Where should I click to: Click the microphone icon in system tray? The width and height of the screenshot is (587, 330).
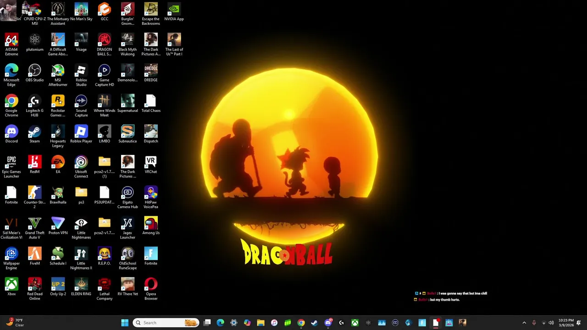(534, 323)
